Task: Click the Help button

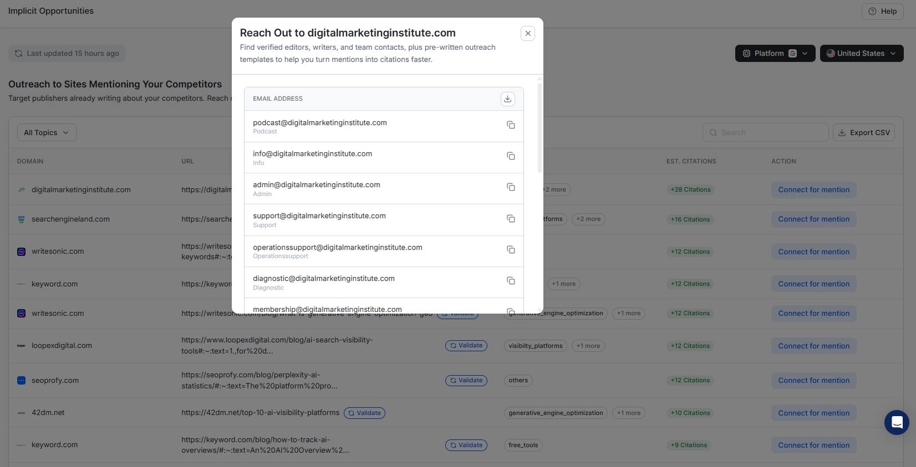Action: coord(882,11)
